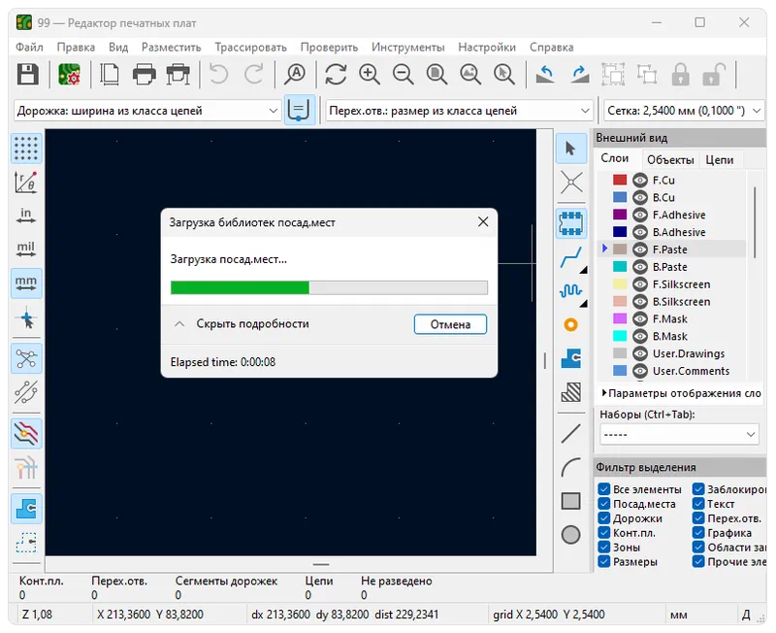Click the Save board icon
Image resolution: width=776 pixels, height=633 pixels.
coord(28,75)
